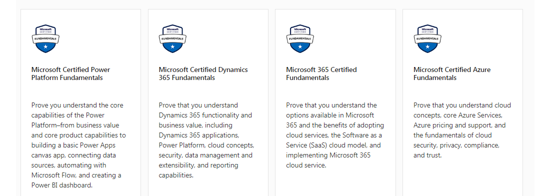Click the 'extensibility, and reporting' text line
Viewport: 538px width, 196px height.
pos(198,165)
